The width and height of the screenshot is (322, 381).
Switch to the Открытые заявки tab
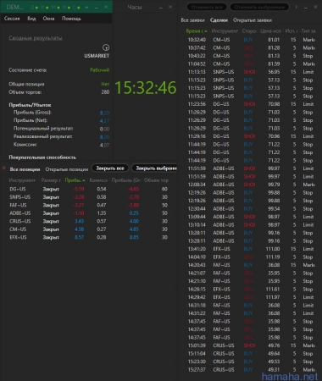coord(253,20)
